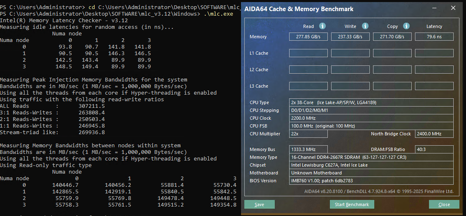The height and width of the screenshot is (216, 466).
Task: Click bandwidth value 142919.1 in terminal
Action: tap(118, 192)
